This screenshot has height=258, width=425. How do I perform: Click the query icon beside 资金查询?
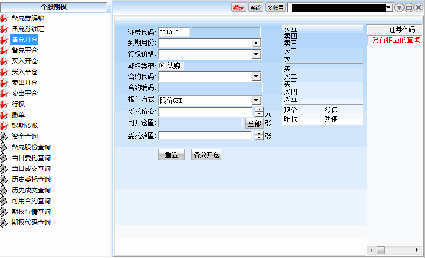[4, 137]
